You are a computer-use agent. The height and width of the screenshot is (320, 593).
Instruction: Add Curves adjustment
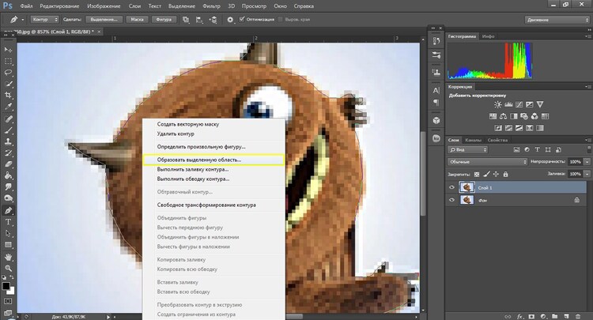pyautogui.click(x=519, y=104)
